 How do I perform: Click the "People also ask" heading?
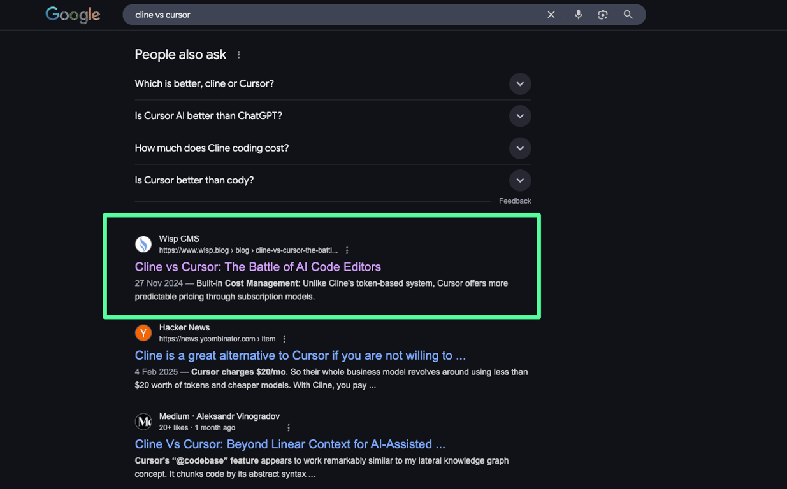coord(180,55)
